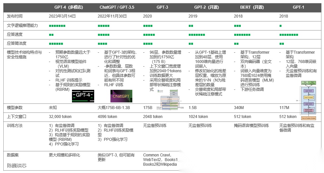
Task: Click the 发布时间 row label
Action: (15, 16)
